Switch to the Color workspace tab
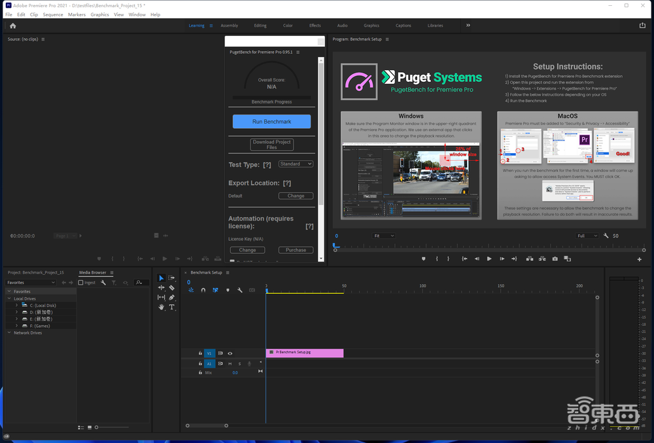This screenshot has width=654, height=443. tap(288, 26)
